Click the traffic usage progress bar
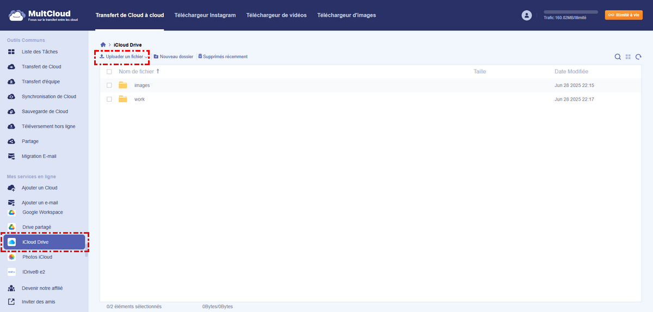 click(x=571, y=12)
